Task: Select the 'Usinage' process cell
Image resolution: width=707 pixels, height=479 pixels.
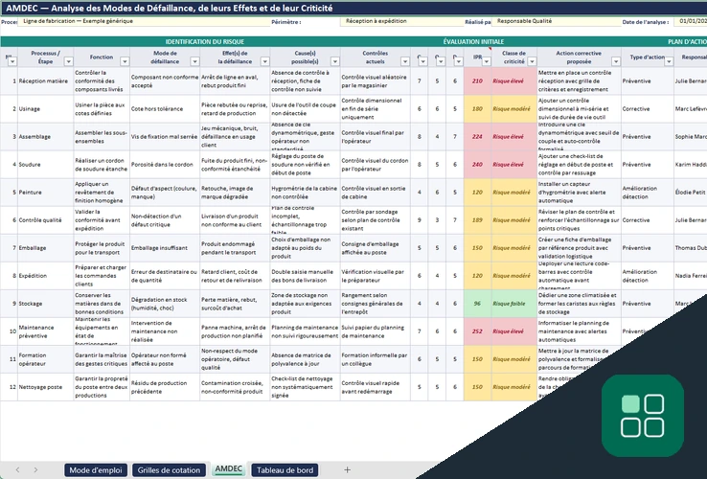Action: click(46, 108)
